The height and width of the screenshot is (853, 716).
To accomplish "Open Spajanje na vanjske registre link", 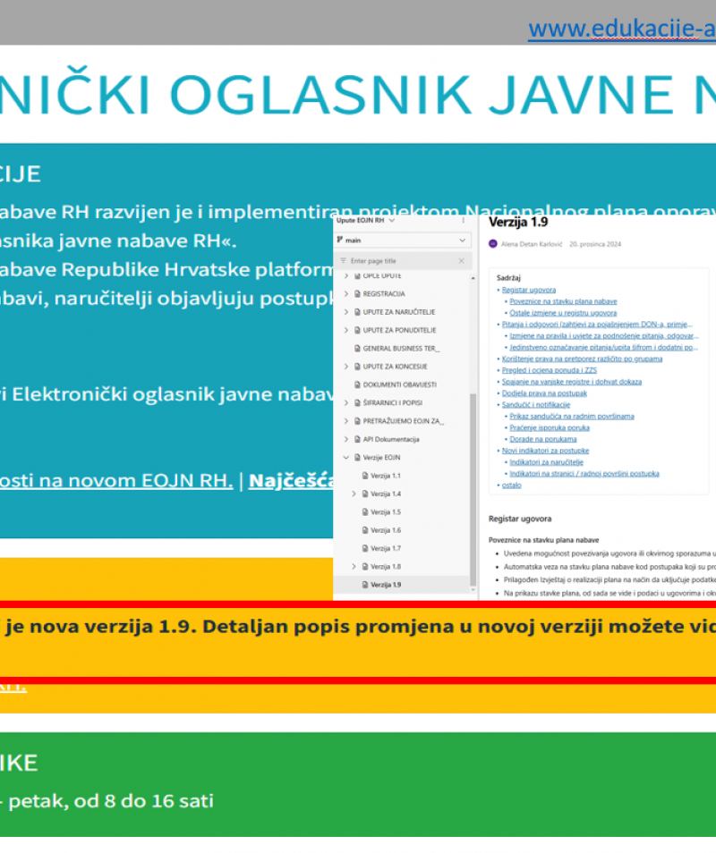I will pos(572,382).
